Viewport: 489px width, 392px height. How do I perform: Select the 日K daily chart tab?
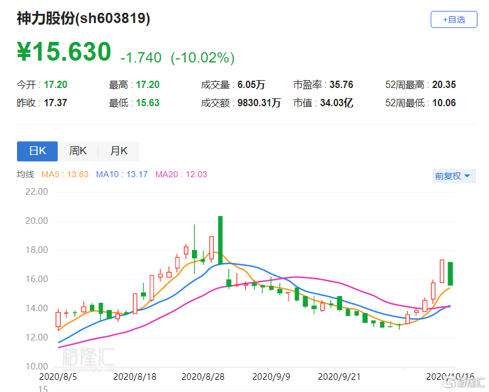tap(37, 151)
